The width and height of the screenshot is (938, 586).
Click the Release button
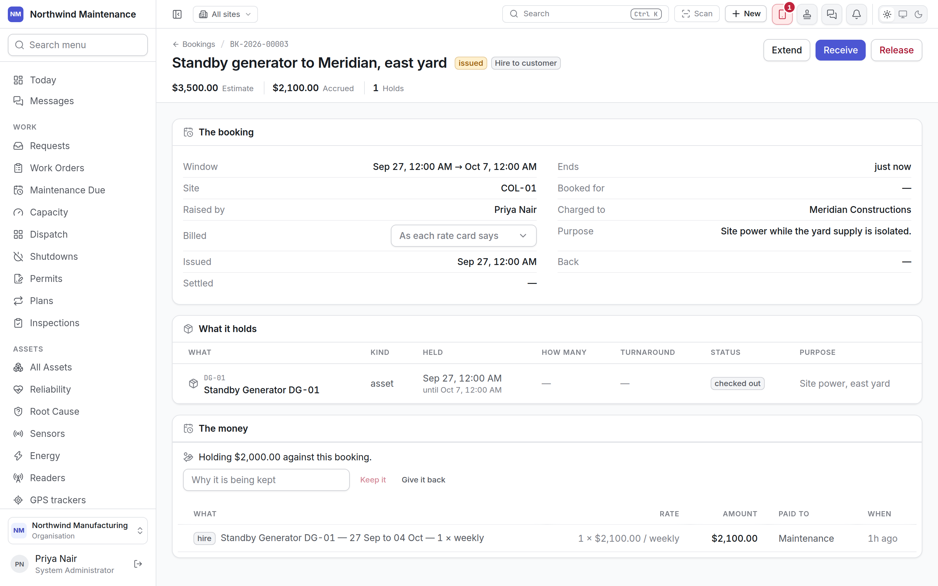pos(896,50)
